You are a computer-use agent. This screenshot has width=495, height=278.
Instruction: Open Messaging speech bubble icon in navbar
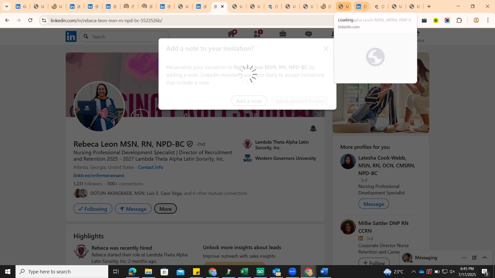pyautogui.click(x=309, y=34)
